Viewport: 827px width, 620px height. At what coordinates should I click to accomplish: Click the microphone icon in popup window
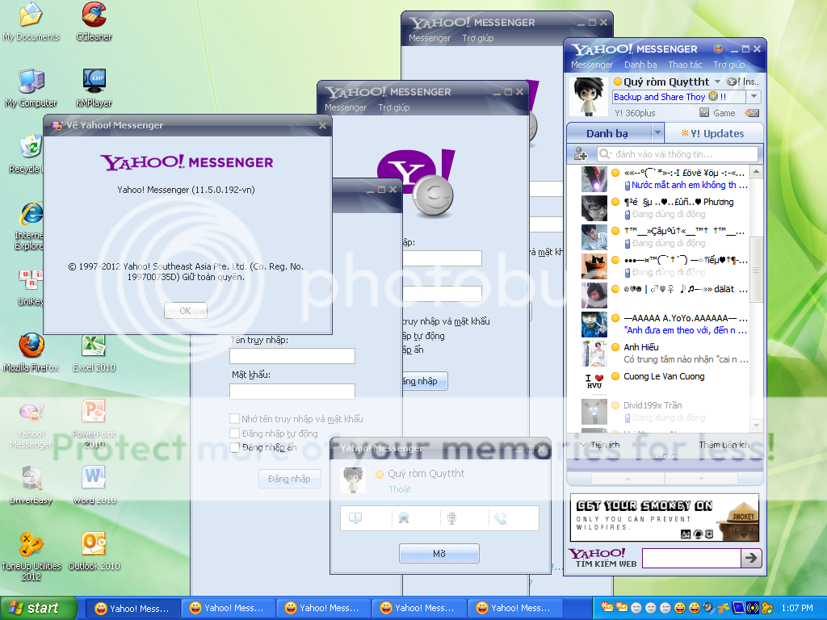(x=451, y=518)
